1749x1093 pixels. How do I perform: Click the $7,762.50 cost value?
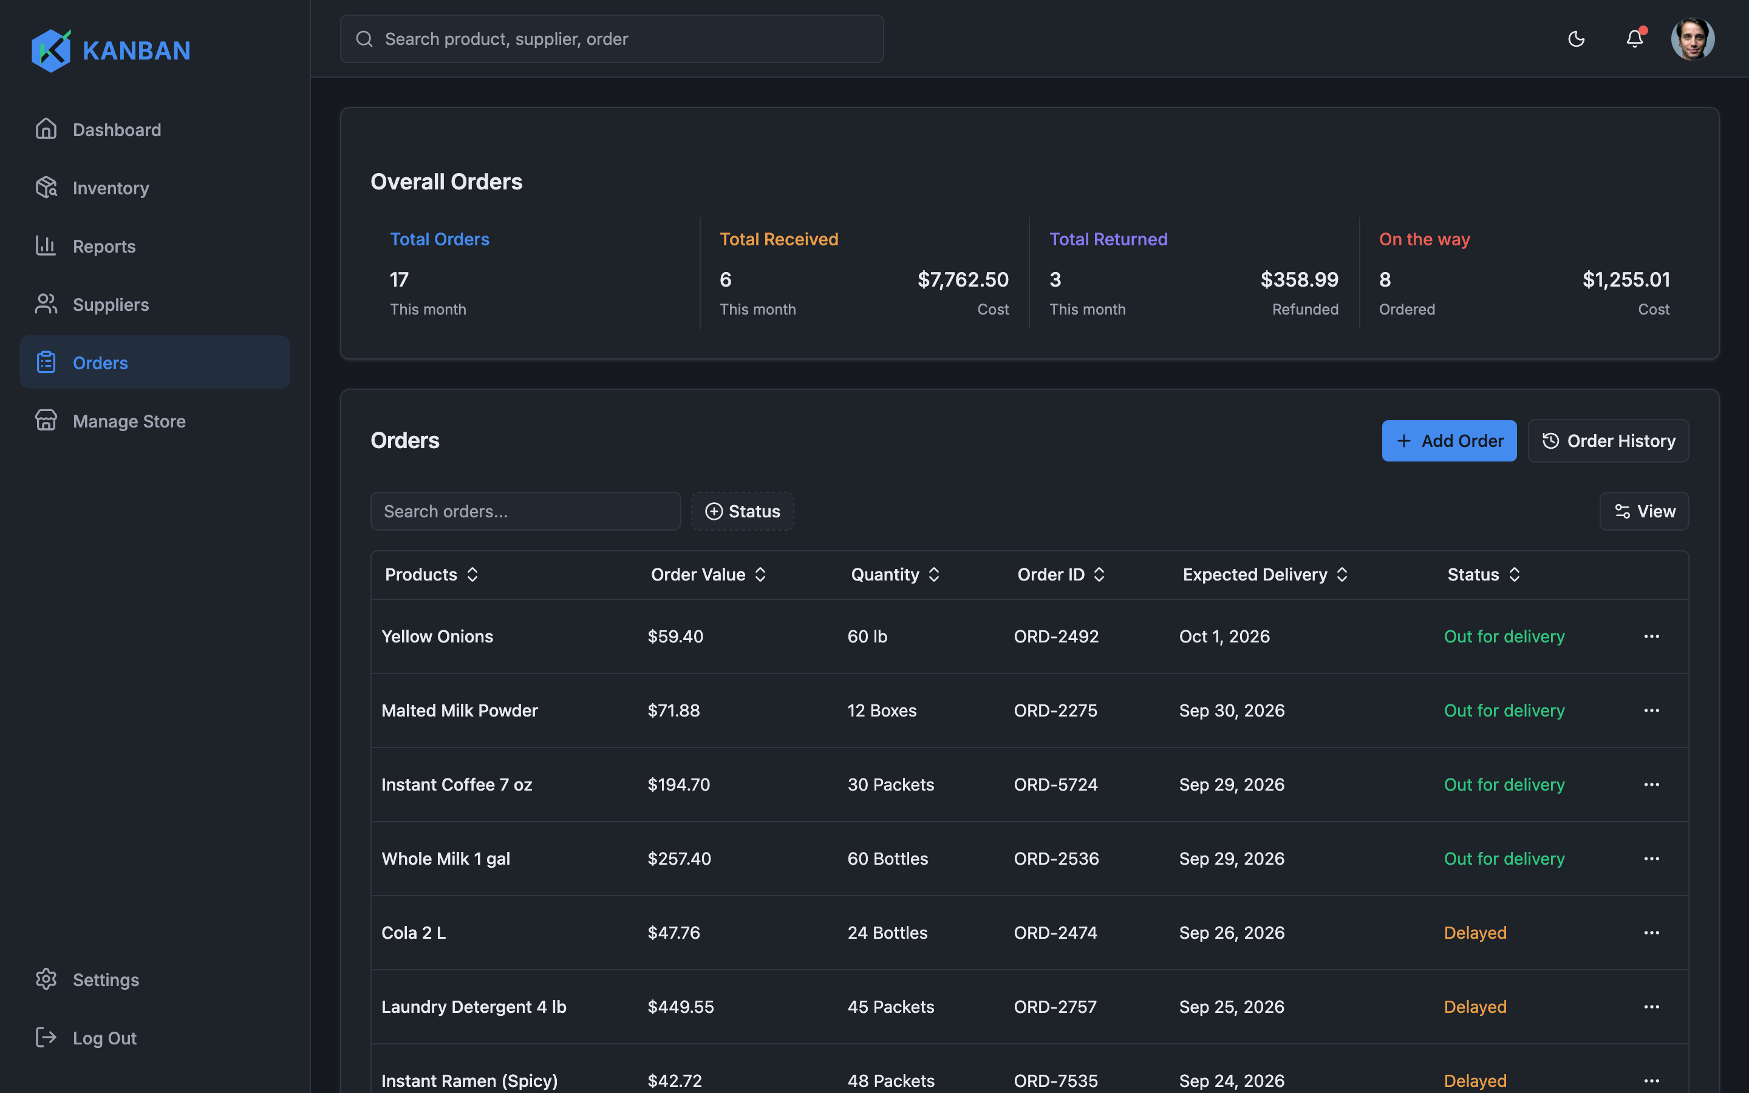(x=963, y=280)
